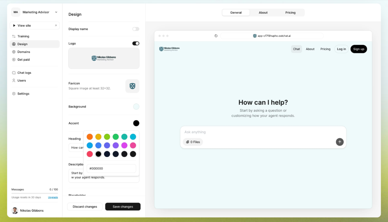Pick the magenta swatch in the color picker
388x222 pixels.
coord(124,145)
